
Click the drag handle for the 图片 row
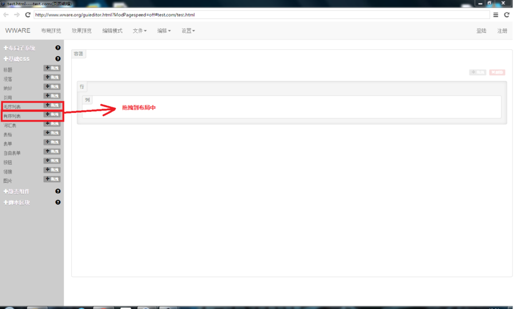click(x=52, y=179)
